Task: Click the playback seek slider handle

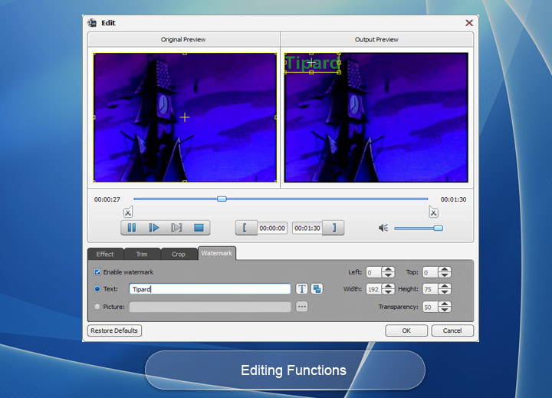Action: (222, 199)
